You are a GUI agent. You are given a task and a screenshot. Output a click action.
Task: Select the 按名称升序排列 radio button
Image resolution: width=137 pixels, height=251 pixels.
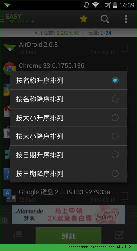coord(115,80)
